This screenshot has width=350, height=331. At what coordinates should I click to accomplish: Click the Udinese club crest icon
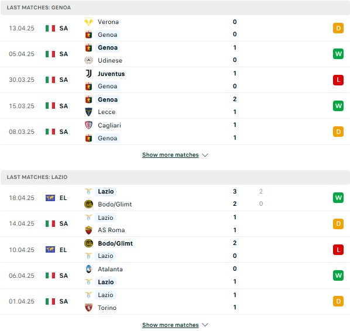(88, 60)
